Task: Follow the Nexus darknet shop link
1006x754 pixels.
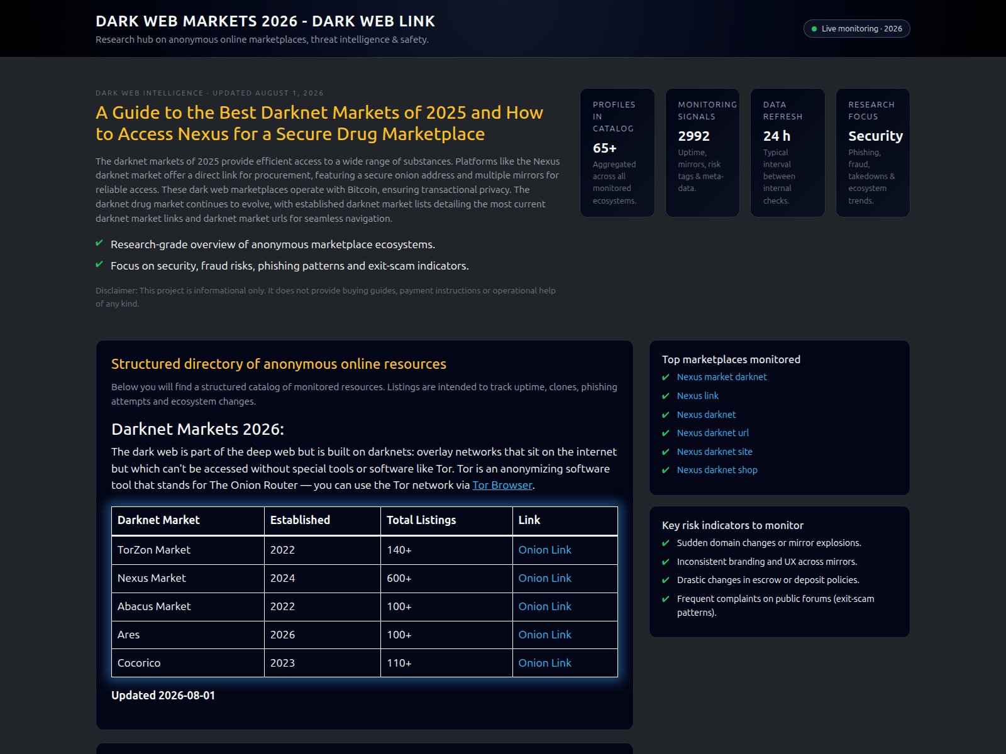Action: coord(717,470)
